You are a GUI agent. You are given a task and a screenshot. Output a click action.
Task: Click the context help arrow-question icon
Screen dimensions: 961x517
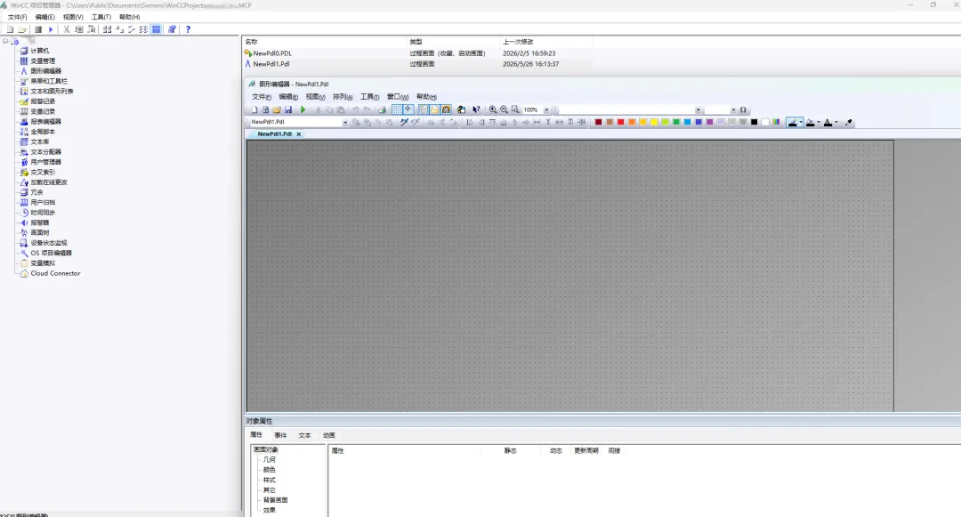[476, 109]
